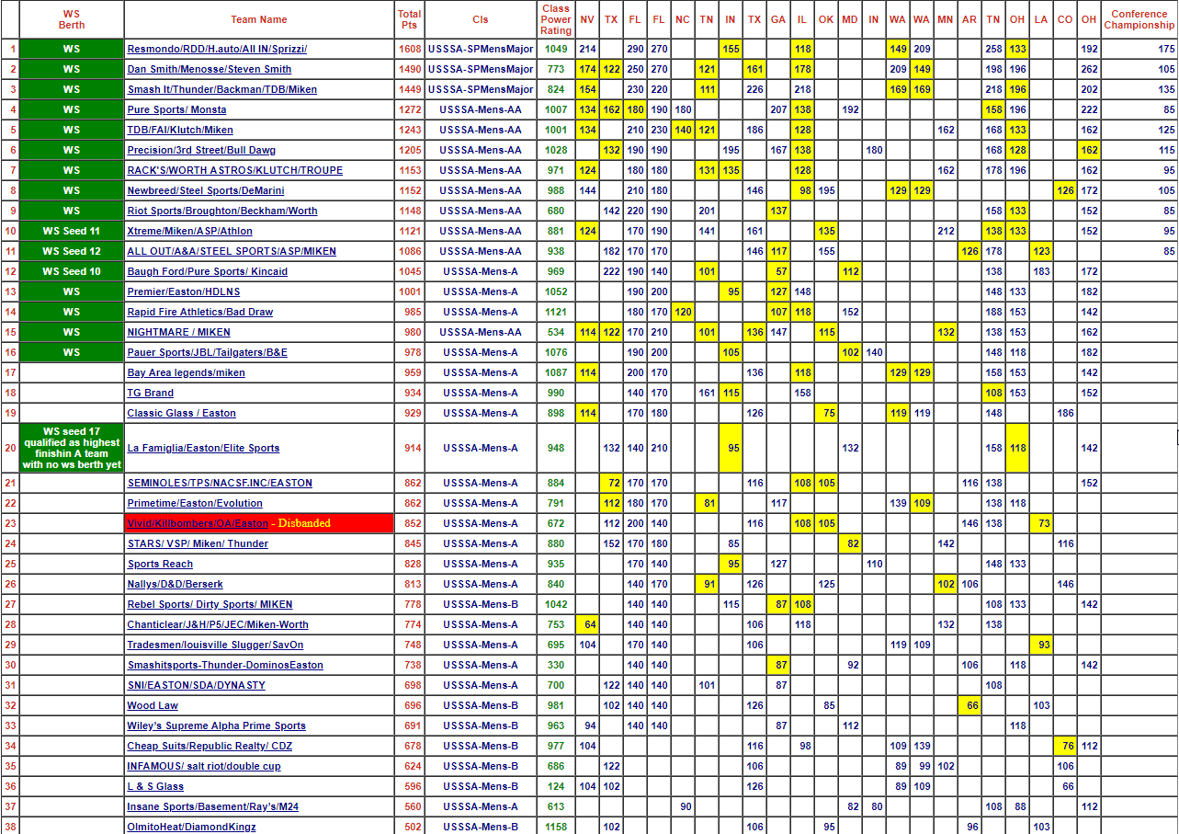The image size is (1179, 834).
Task: Click Wiley's Supreme Alpha Prime Sports link
Action: click(x=216, y=725)
